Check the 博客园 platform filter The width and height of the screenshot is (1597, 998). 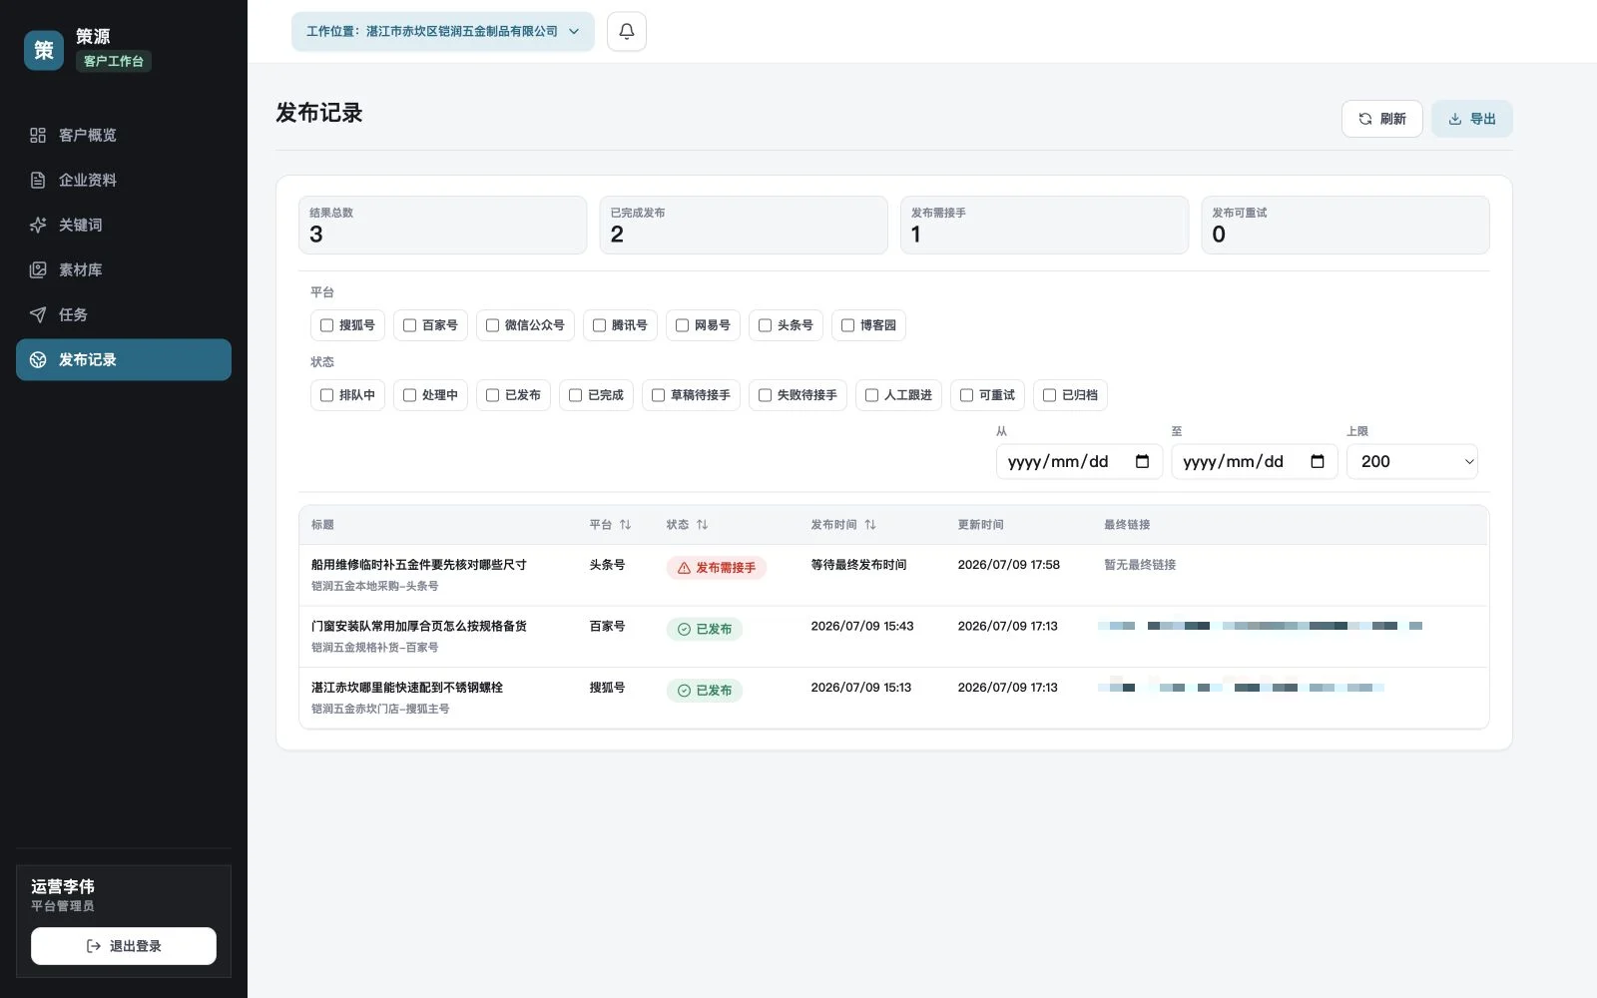pos(847,325)
